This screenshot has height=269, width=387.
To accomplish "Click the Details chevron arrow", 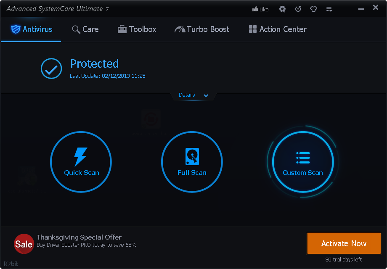I will [x=206, y=95].
